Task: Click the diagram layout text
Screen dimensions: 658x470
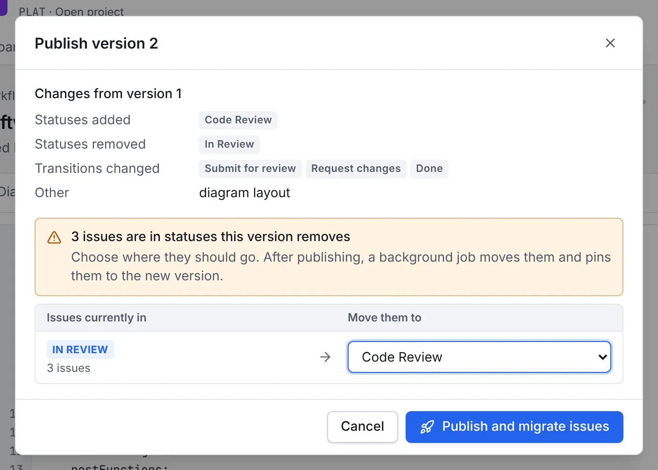Action: pyautogui.click(x=244, y=193)
